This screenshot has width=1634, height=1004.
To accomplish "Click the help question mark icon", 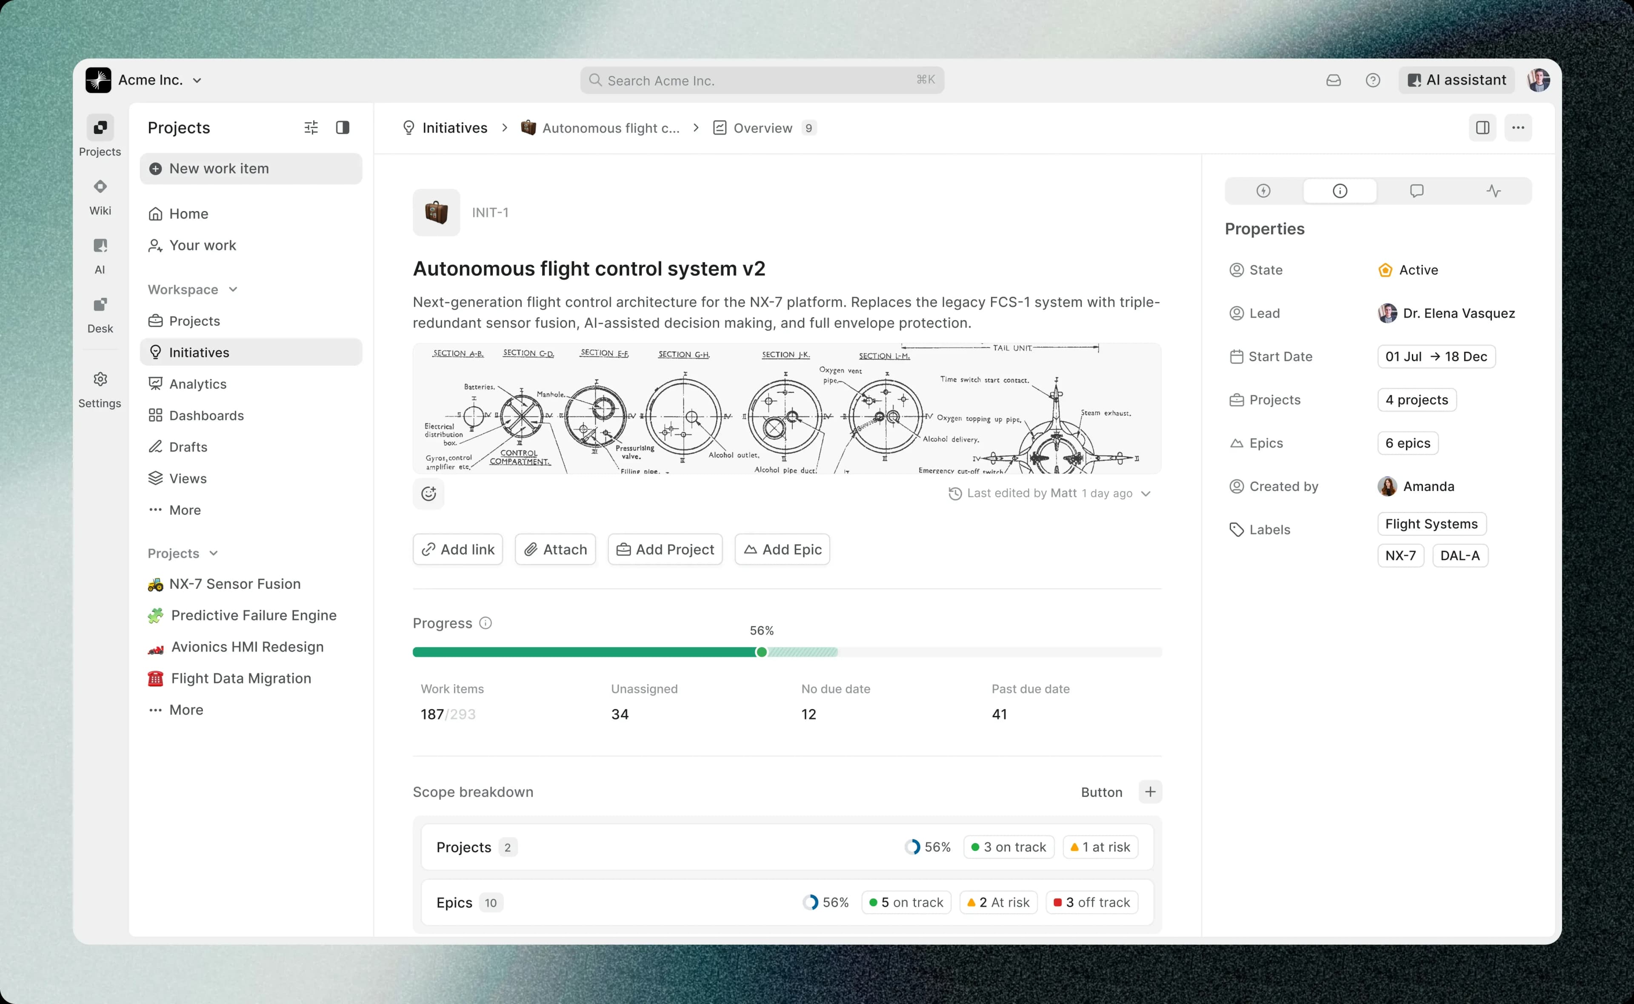I will [1372, 80].
